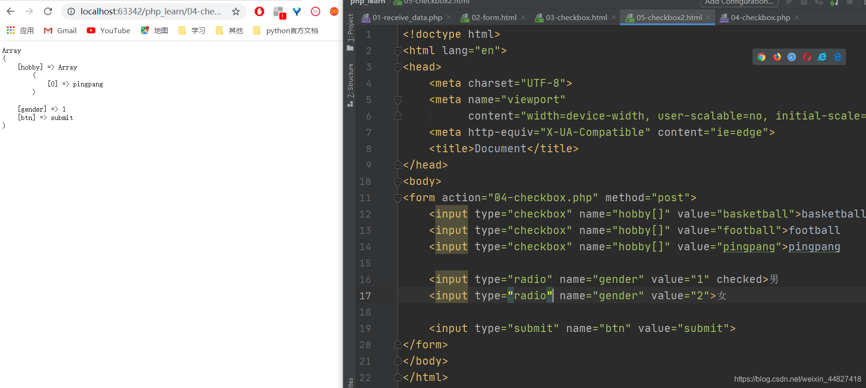
Task: Open the YouTube bookmark
Action: click(108, 30)
